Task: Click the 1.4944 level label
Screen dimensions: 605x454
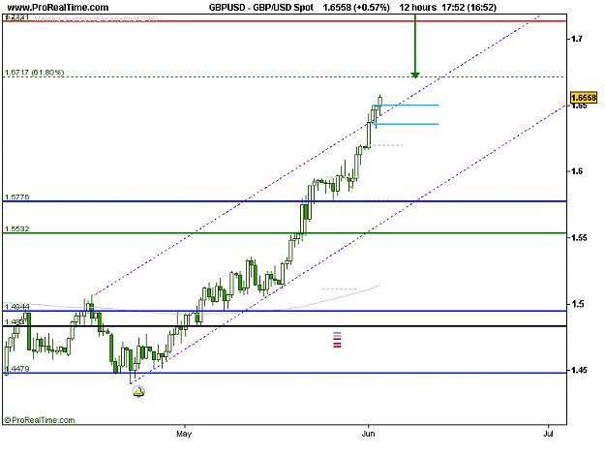Action: tap(16, 307)
